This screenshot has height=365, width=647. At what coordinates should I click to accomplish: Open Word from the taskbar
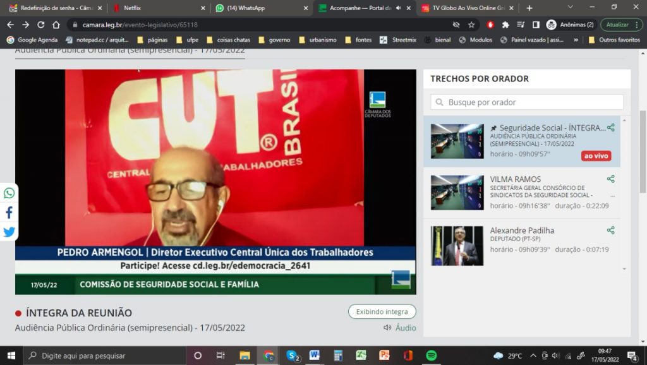click(315, 356)
